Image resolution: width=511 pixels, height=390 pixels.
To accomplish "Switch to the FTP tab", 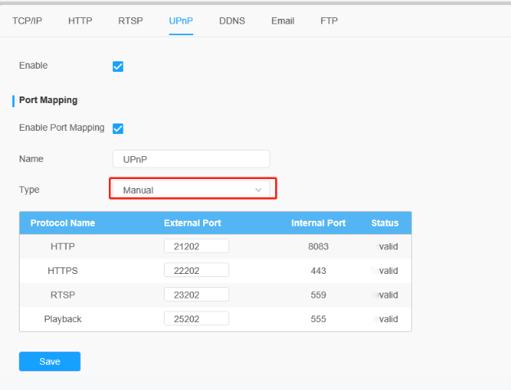I will pos(329,20).
